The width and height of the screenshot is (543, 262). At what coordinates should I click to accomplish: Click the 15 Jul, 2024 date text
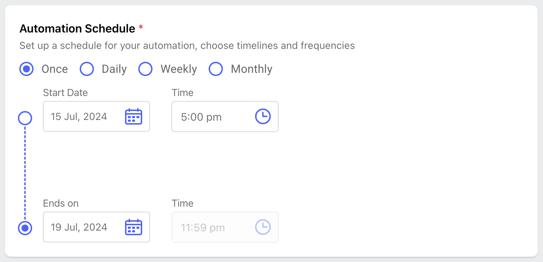point(79,117)
